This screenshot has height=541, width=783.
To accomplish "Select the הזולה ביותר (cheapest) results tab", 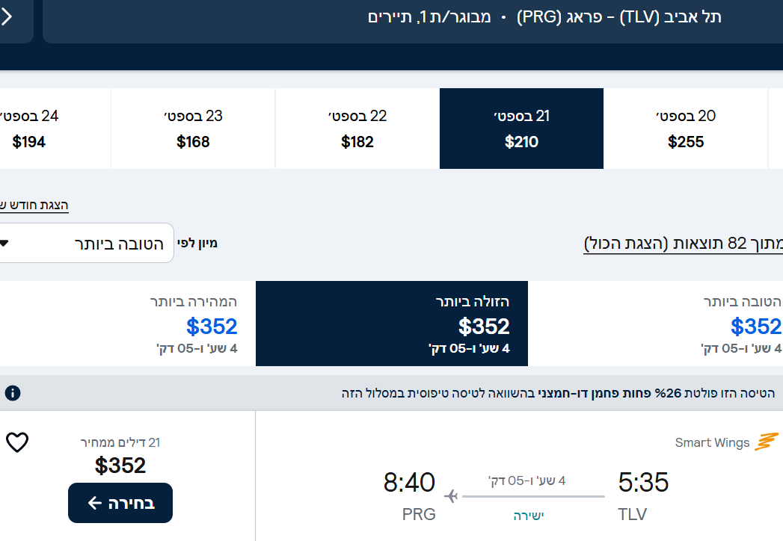I will tap(392, 324).
